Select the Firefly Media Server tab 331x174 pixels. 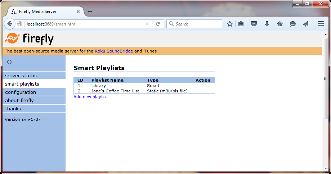[43, 11]
